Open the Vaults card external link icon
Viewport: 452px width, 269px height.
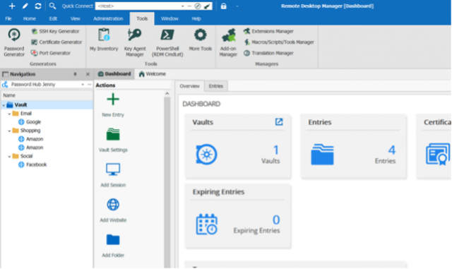279,122
